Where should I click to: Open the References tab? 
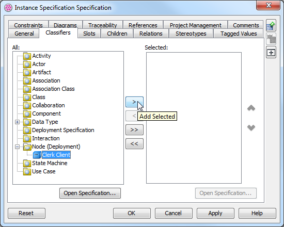(x=143, y=25)
